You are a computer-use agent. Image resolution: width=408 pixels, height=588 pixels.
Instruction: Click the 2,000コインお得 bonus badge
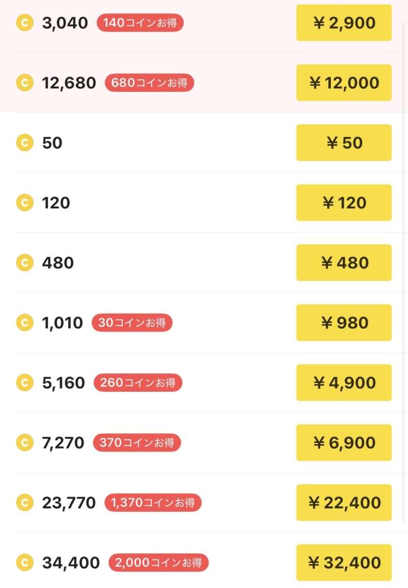(x=159, y=562)
